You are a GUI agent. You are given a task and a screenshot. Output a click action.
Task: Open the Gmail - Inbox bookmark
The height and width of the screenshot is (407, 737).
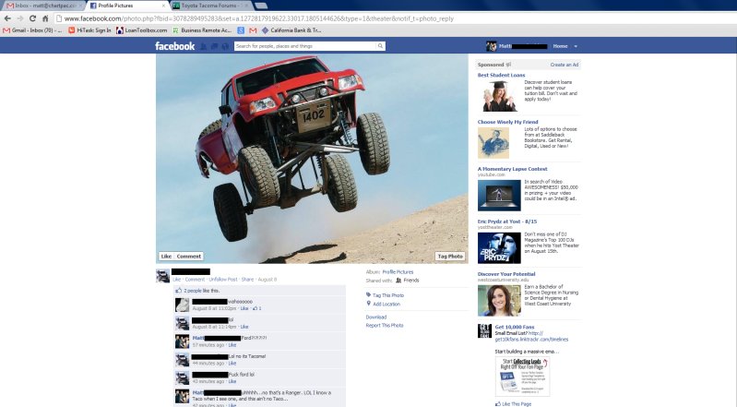(32, 30)
